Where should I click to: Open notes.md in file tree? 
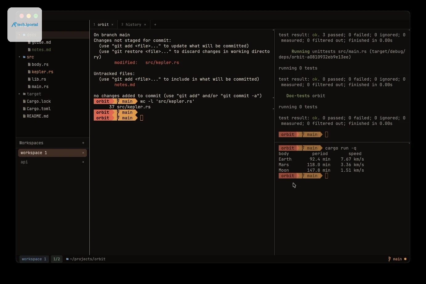point(41,50)
